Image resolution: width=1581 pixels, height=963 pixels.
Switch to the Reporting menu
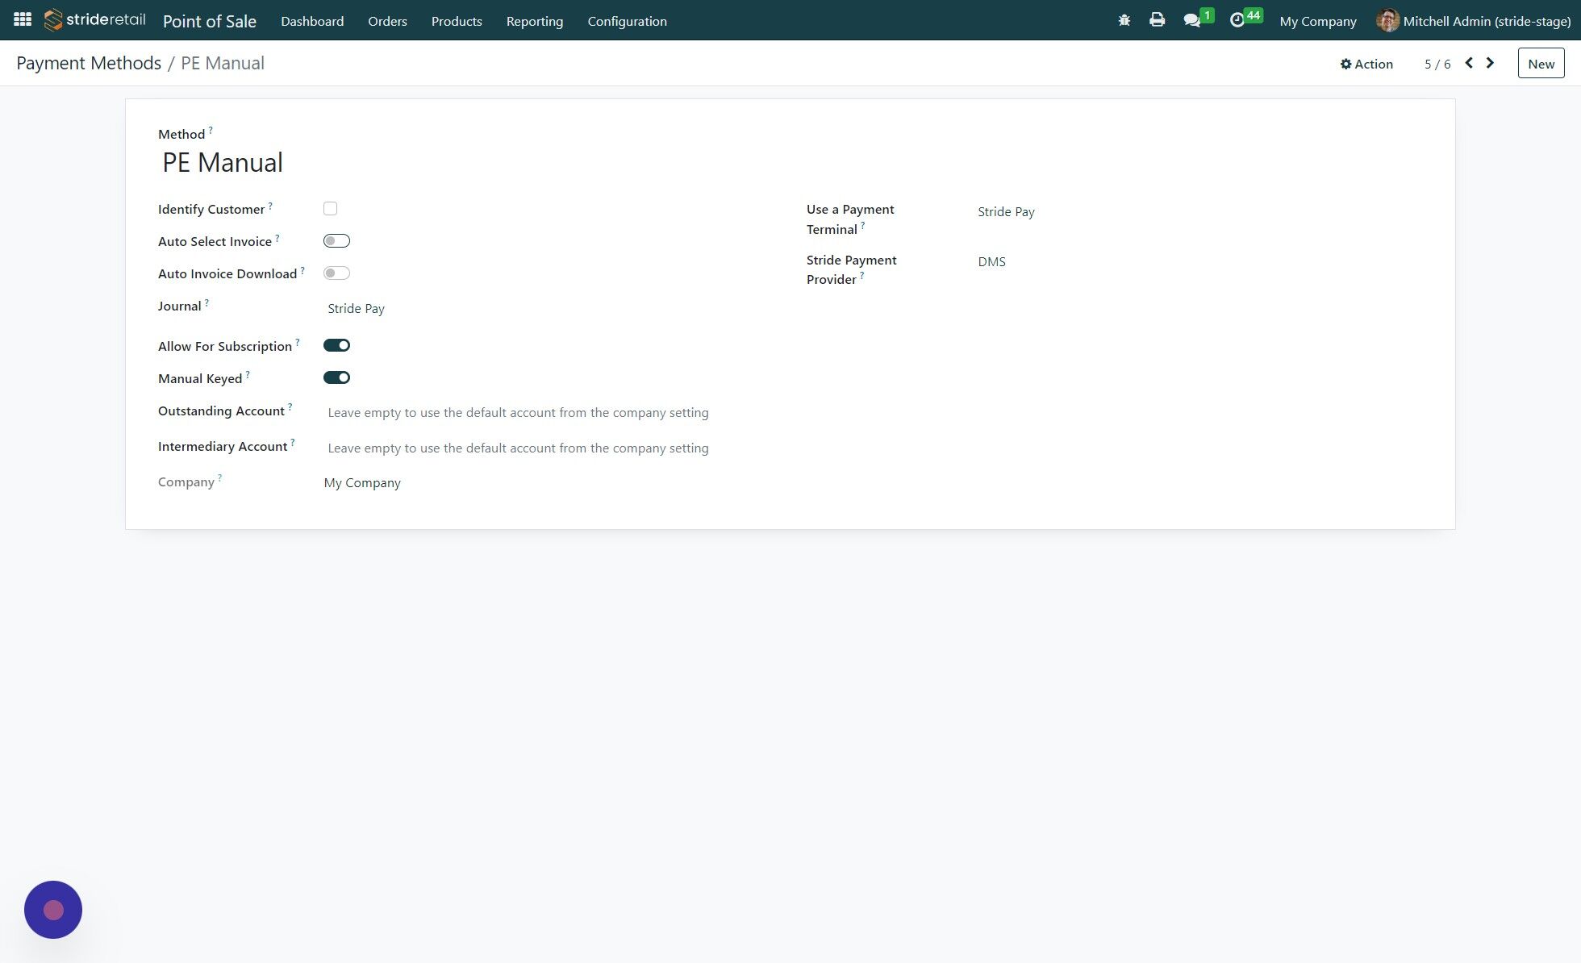point(534,21)
